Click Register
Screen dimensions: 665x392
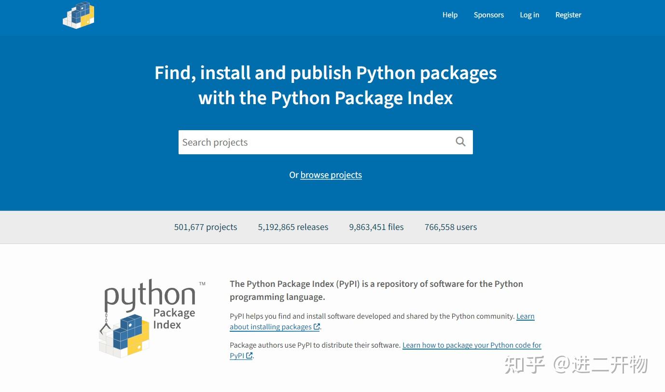pos(568,15)
